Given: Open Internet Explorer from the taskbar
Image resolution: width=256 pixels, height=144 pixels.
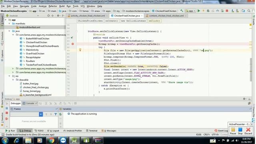Looking at the screenshot, I should tap(16, 140).
